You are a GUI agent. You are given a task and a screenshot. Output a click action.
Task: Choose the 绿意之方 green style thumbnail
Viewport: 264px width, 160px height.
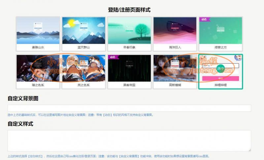[220, 31]
